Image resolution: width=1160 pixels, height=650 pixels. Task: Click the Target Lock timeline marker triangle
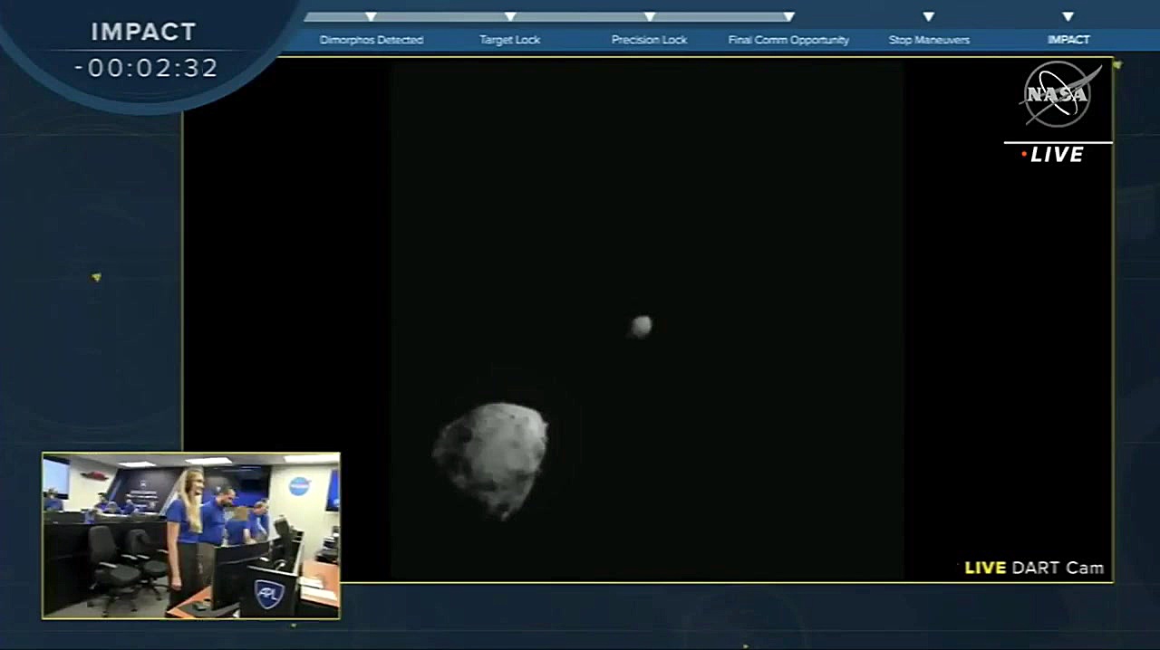click(510, 16)
